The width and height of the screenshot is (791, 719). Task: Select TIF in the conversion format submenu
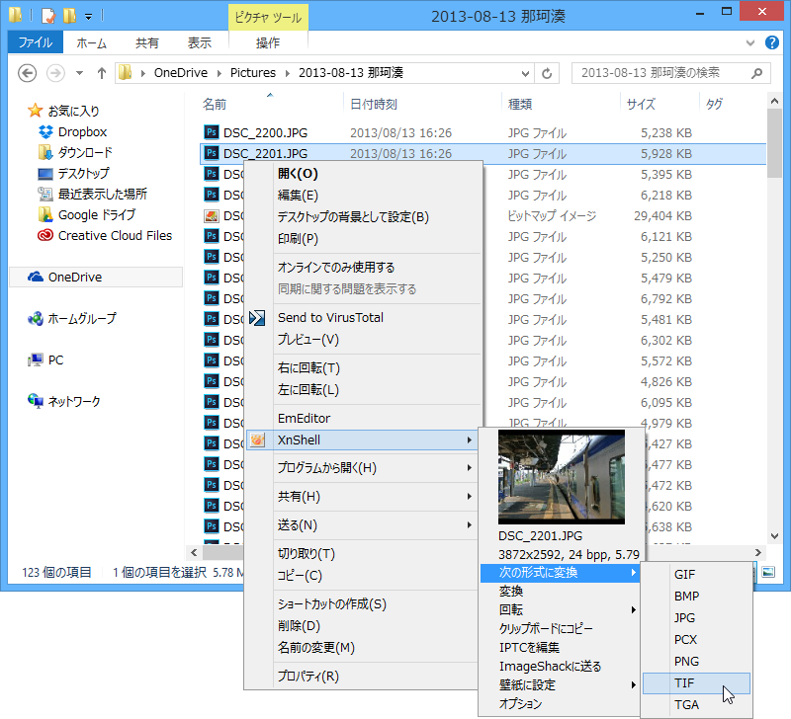684,682
